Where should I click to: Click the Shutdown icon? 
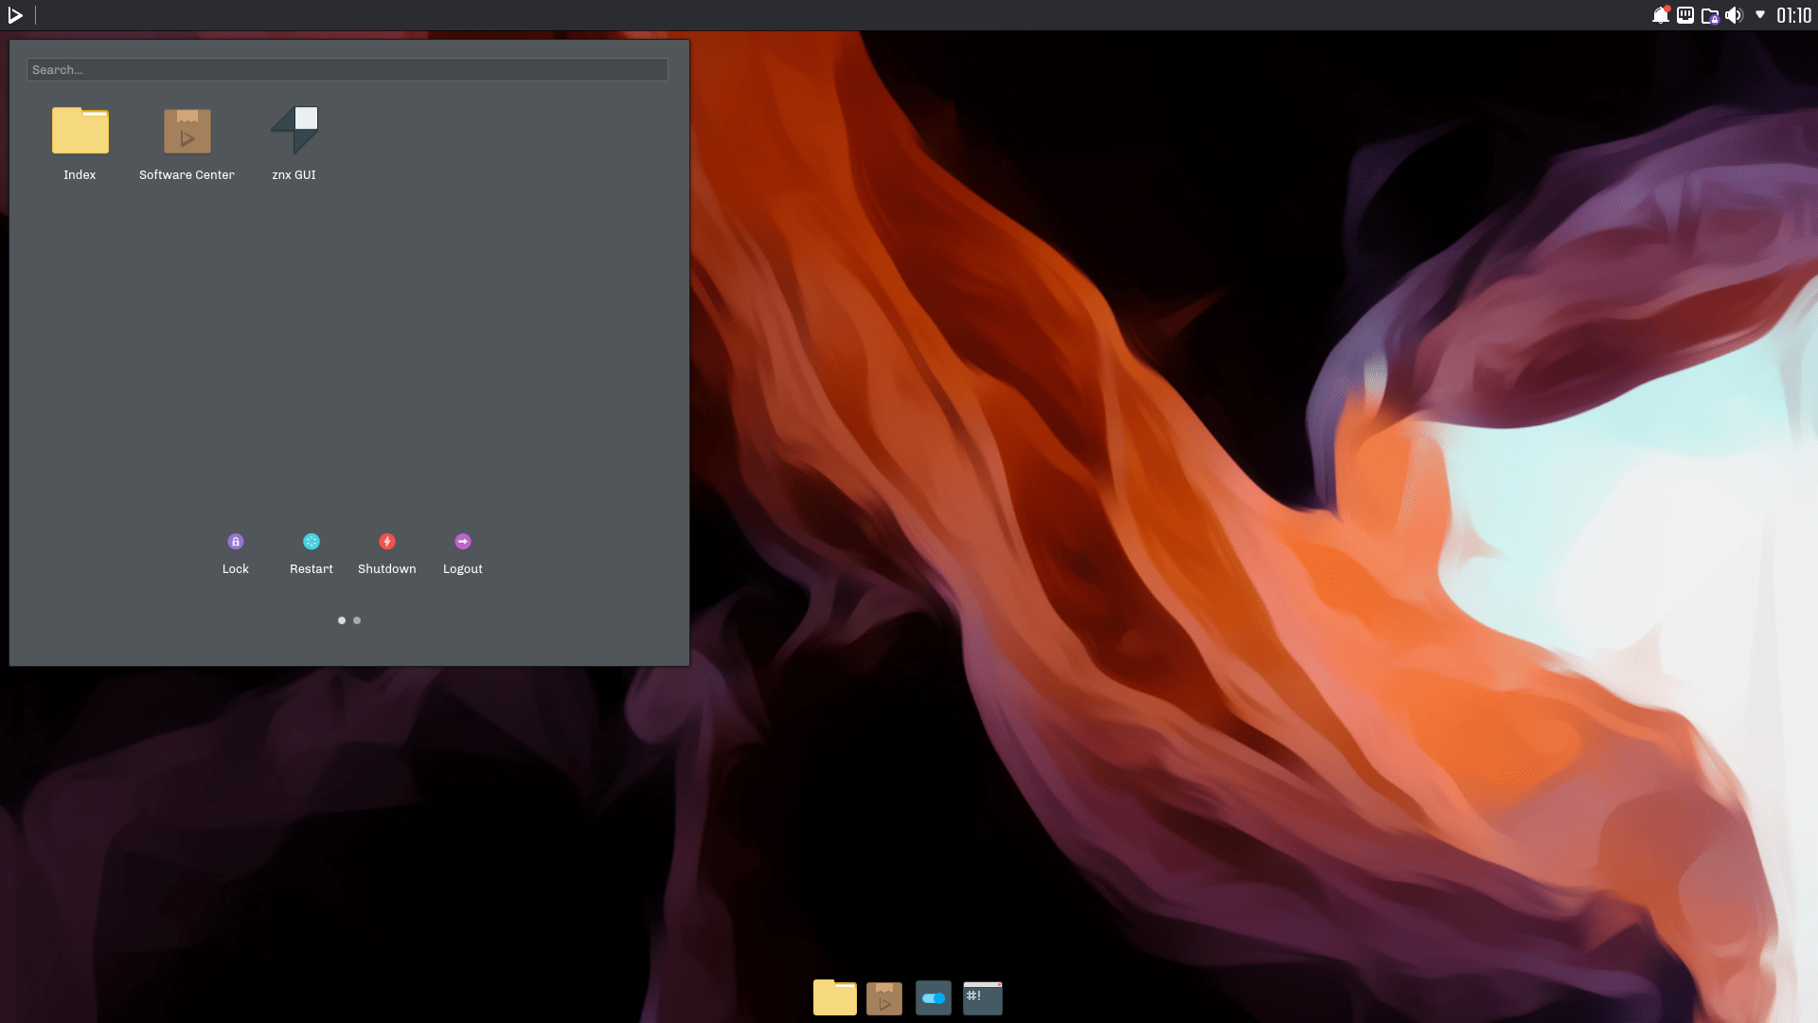tap(387, 540)
